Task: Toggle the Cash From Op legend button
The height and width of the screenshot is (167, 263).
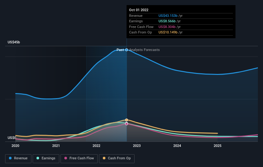Action: click(117, 158)
